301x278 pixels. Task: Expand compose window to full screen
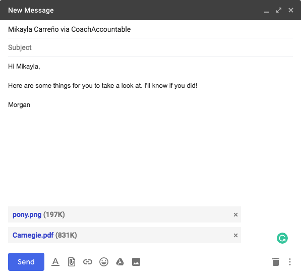[279, 10]
